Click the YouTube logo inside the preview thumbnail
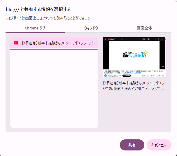 pos(111,39)
